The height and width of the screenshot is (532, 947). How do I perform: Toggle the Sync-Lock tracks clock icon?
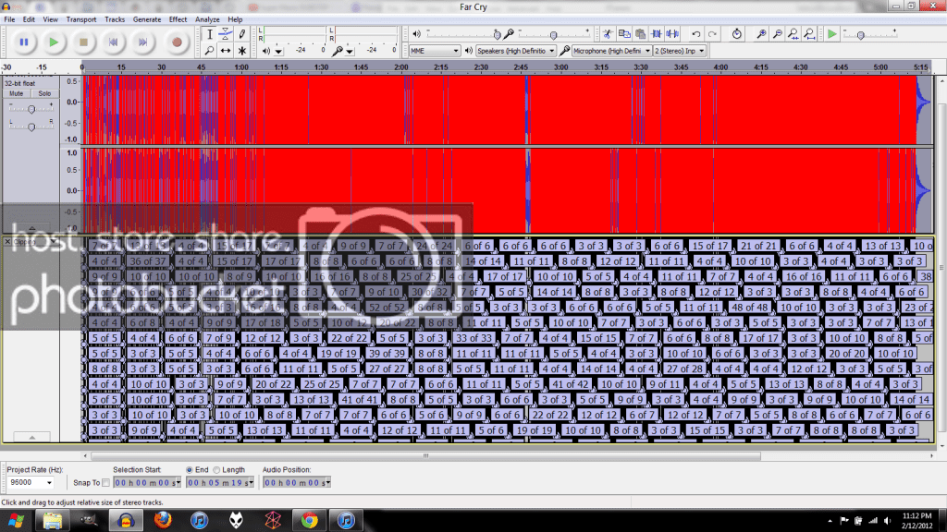736,34
